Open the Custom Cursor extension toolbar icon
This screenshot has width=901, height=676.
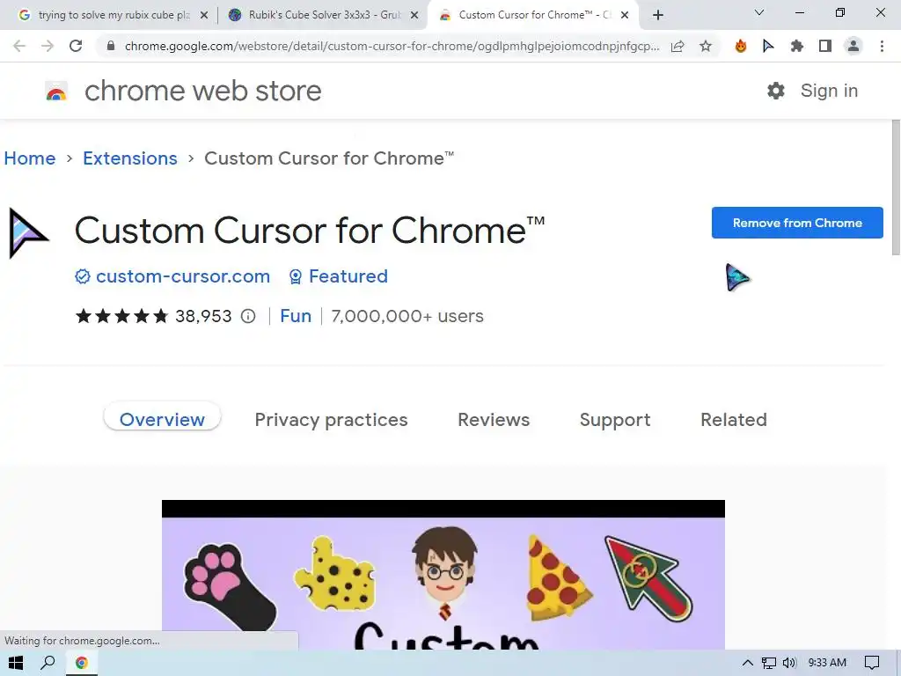[768, 46]
